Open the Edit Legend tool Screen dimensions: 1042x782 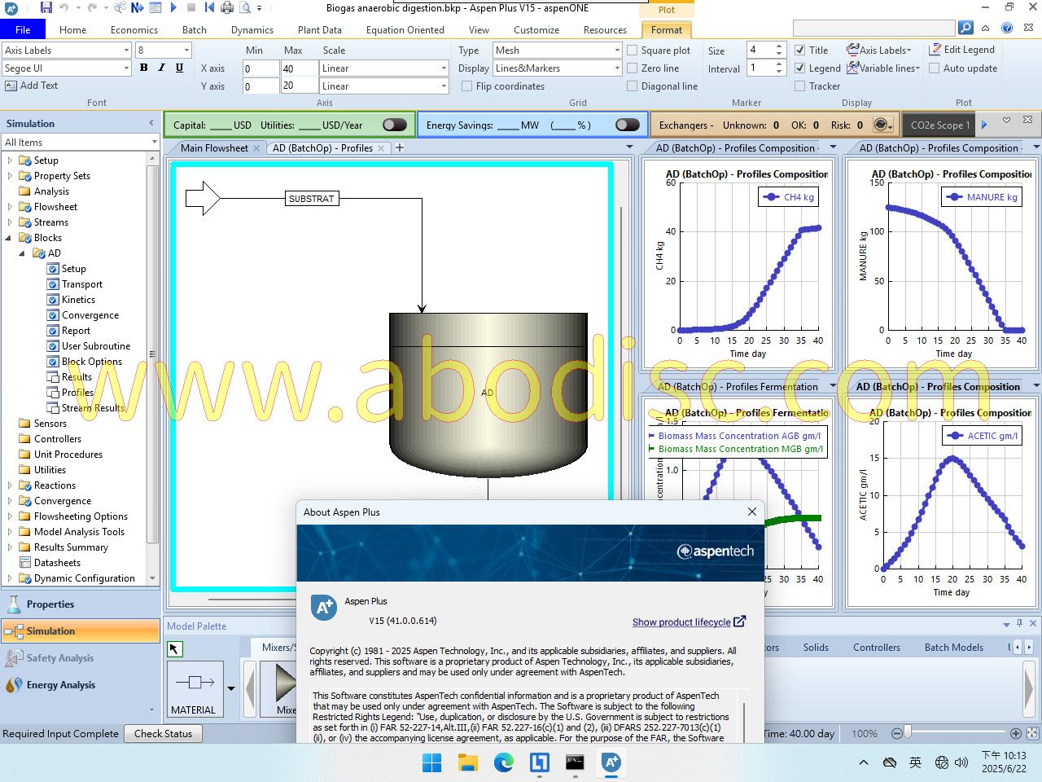point(962,50)
